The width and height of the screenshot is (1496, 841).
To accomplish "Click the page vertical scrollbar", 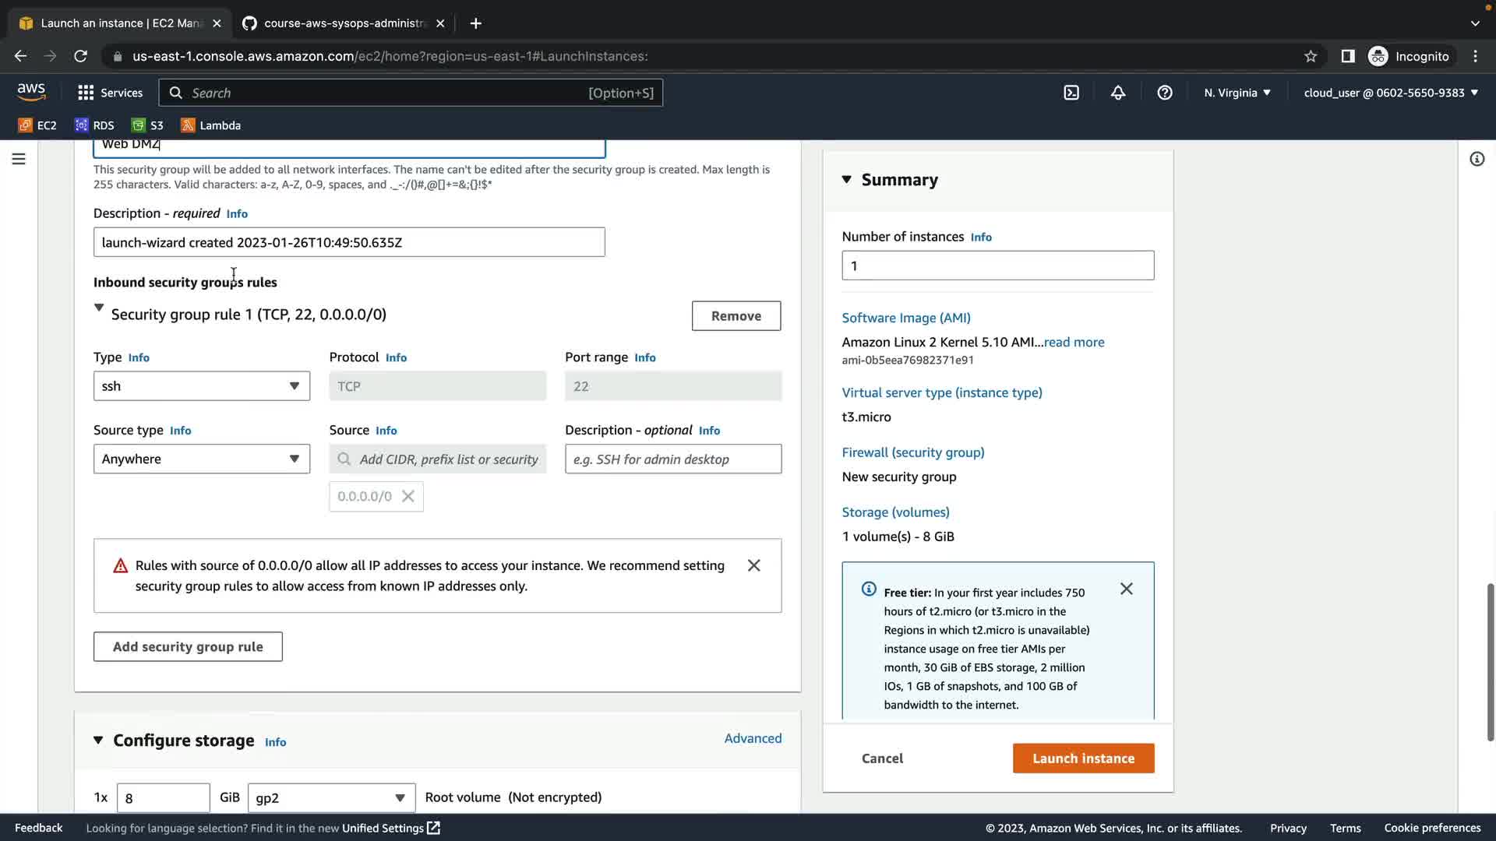I will 1490,662.
